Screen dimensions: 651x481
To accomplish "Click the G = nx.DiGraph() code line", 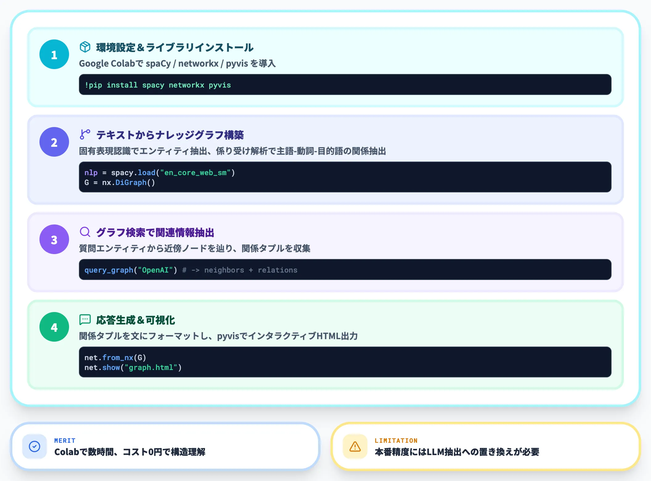I will coord(120,183).
